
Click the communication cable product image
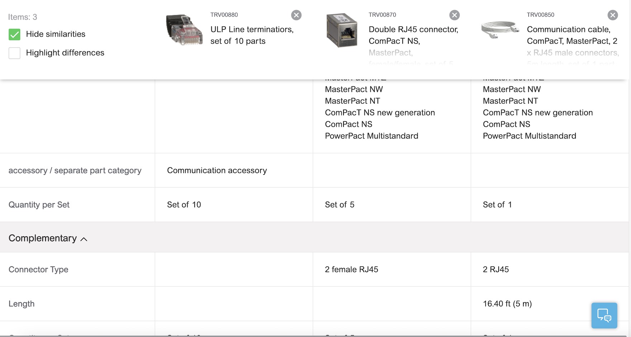(x=499, y=30)
